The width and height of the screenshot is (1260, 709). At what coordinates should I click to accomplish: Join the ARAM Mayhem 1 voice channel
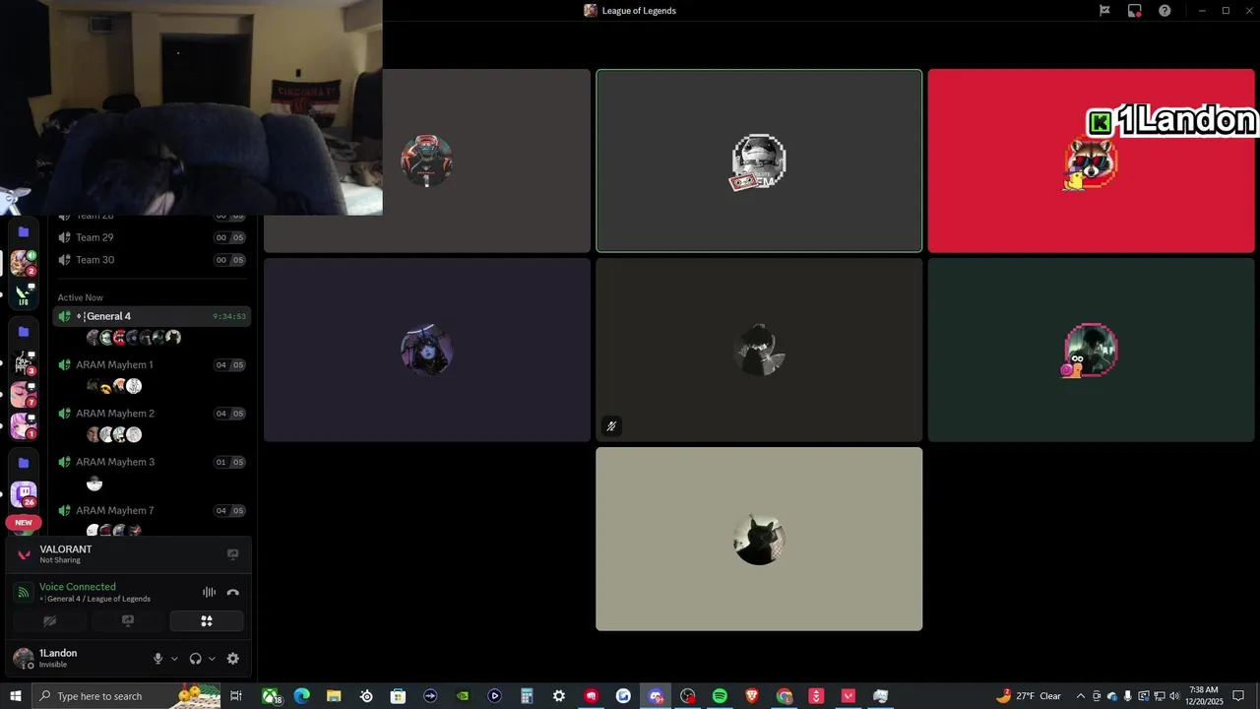152,364
